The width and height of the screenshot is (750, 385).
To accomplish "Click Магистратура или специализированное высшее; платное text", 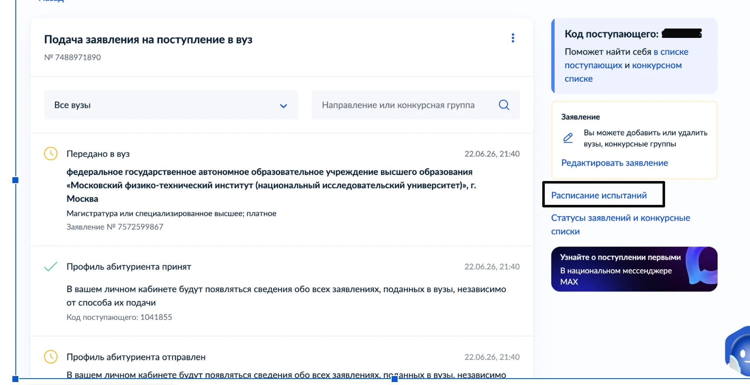I will [x=172, y=213].
